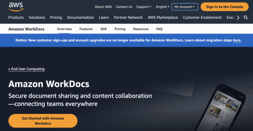Screen dimensions: 253x131
Task: Click the 'Secure document sharing' tagline text
Action: coord(80,100)
